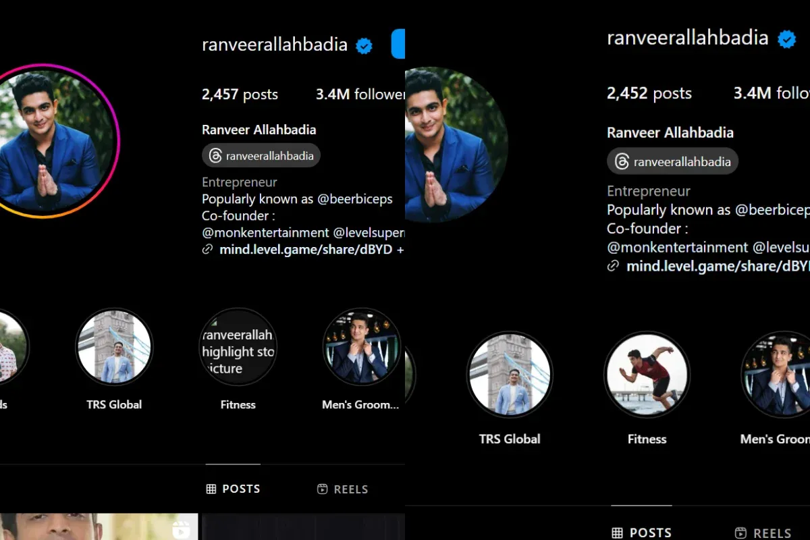
Task: Open 3.4M followers list in right profile
Action: pyautogui.click(x=772, y=92)
